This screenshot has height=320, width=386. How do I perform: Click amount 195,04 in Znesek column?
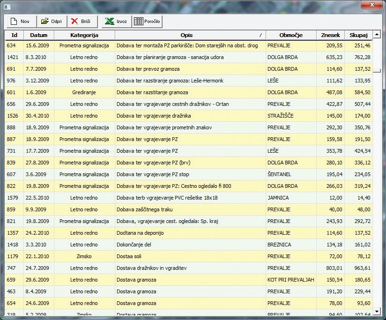click(x=334, y=174)
